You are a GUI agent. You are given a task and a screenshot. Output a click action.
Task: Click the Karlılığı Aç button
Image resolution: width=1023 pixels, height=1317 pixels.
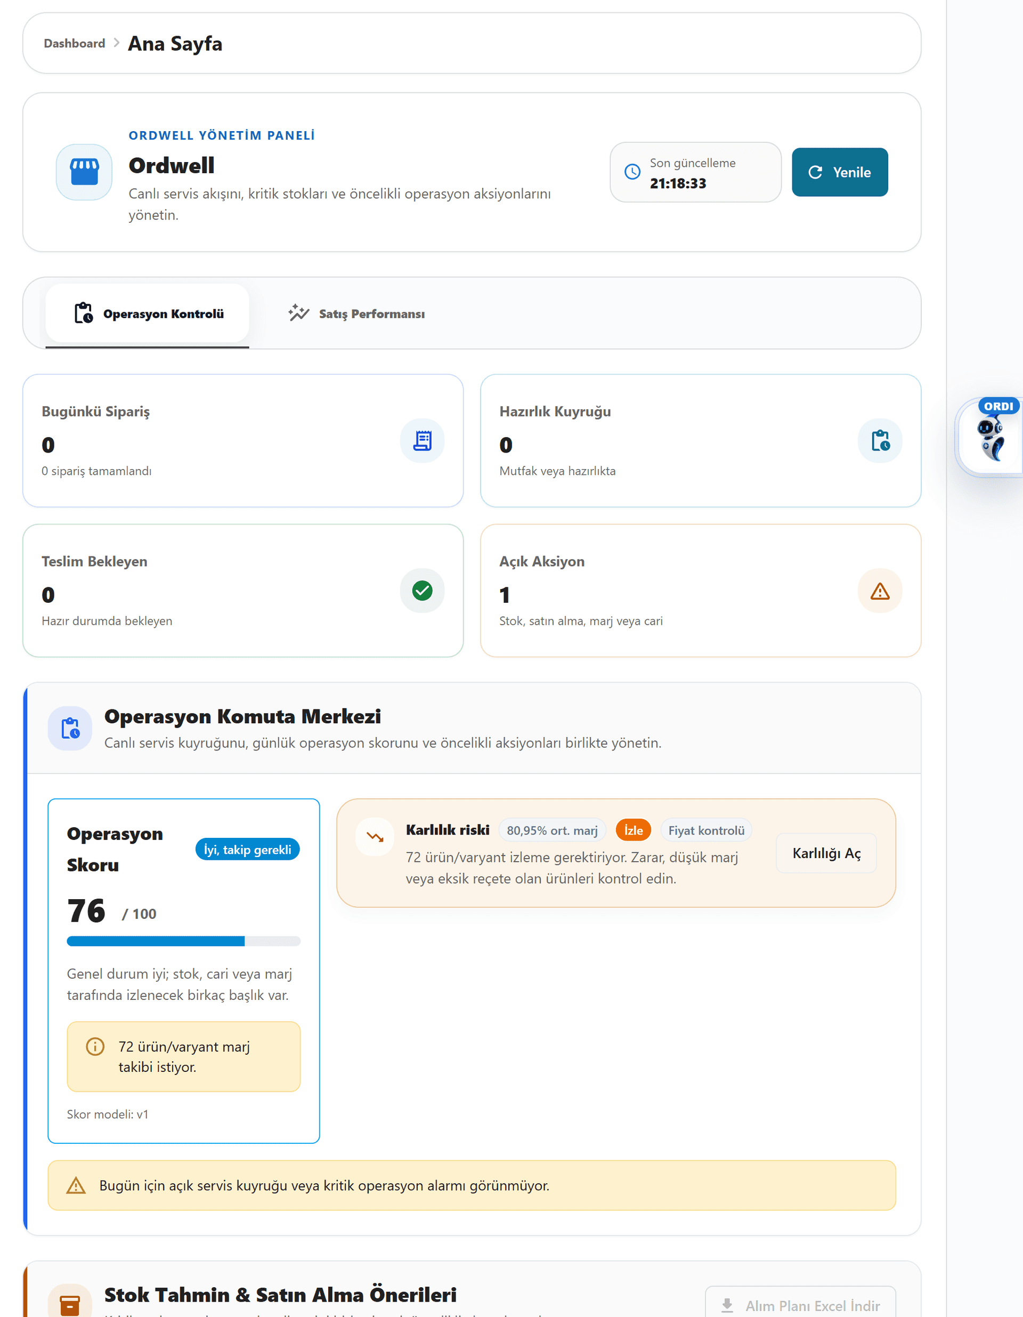click(826, 853)
